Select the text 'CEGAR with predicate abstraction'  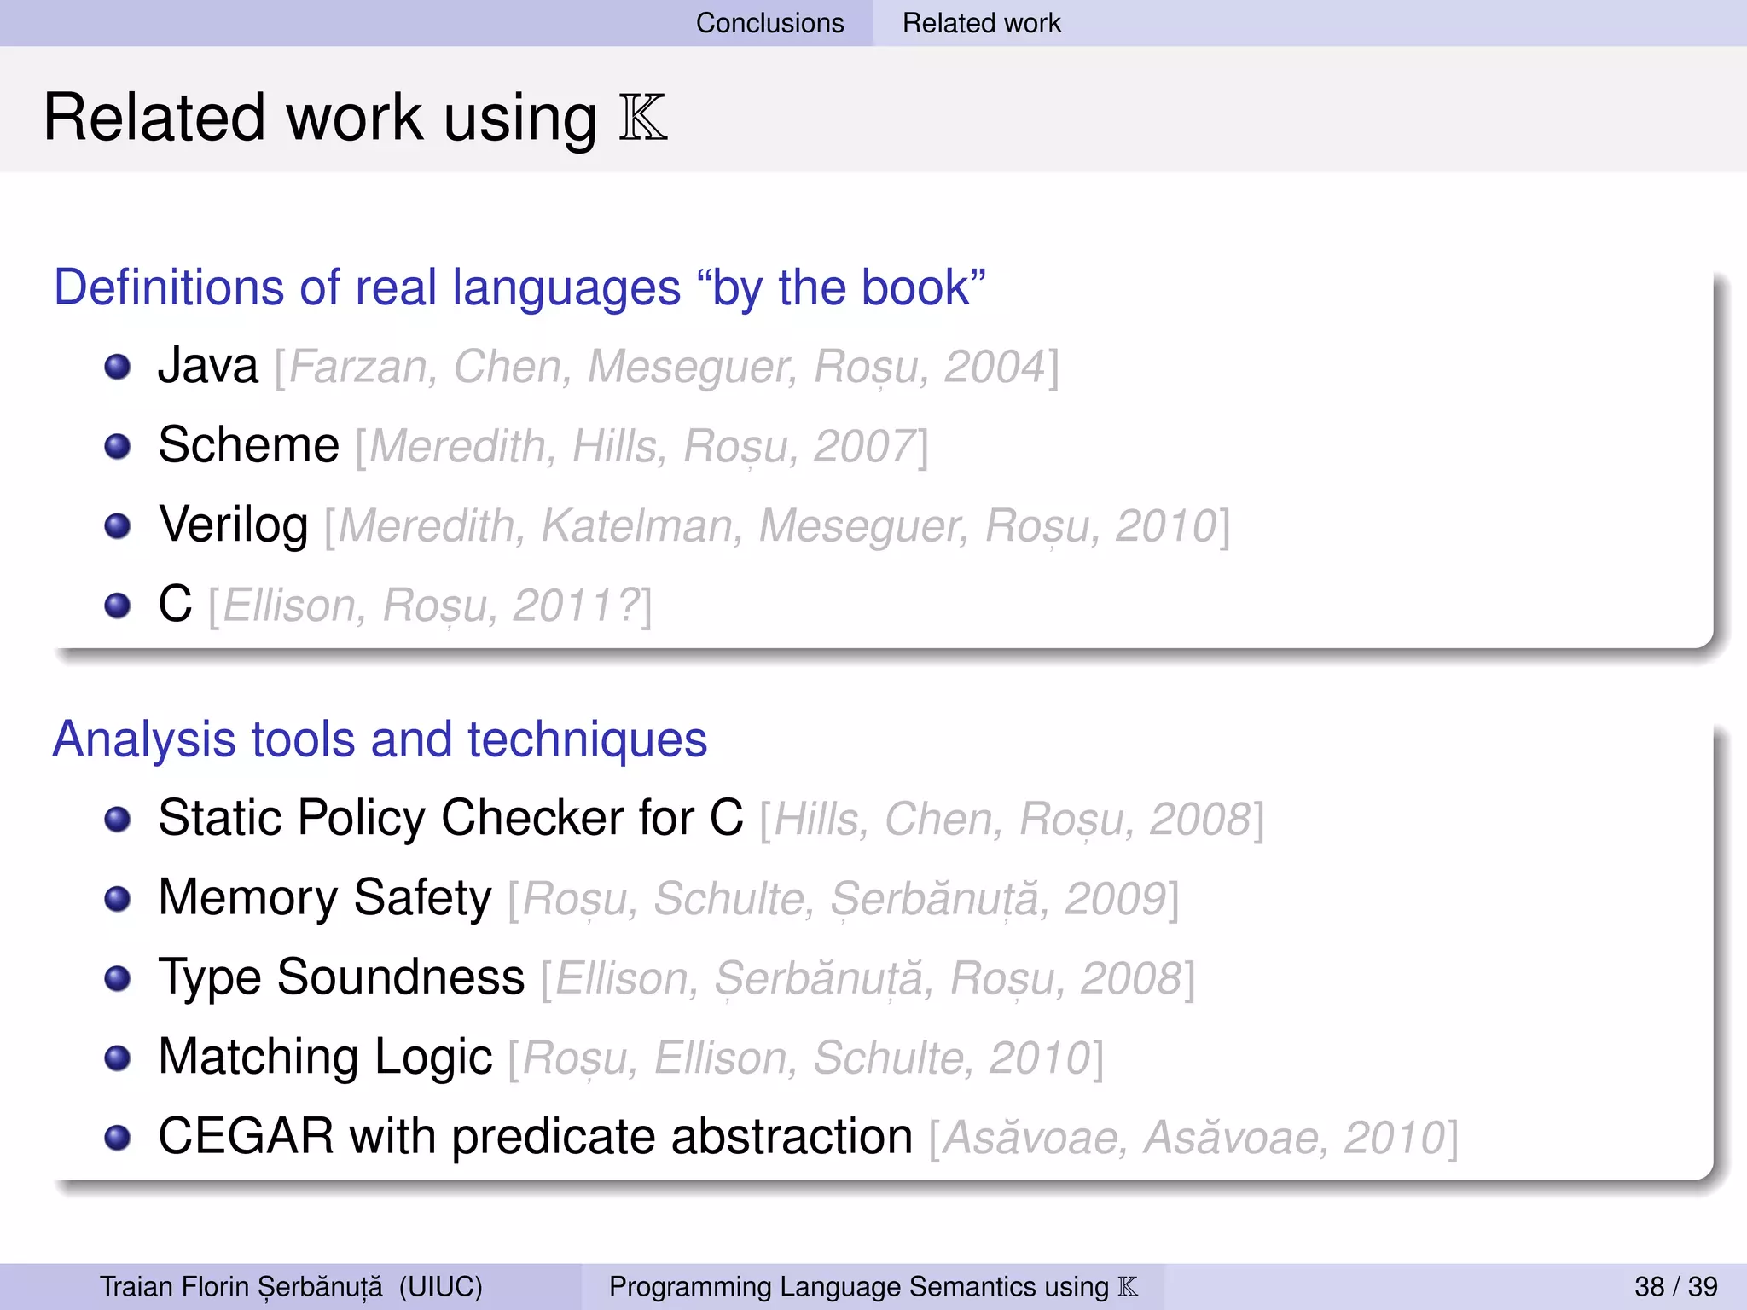[x=536, y=1137]
